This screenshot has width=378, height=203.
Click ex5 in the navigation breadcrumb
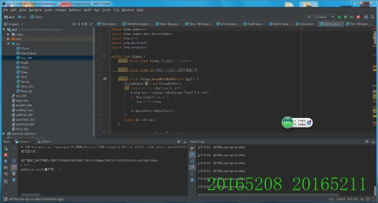coord(9,17)
